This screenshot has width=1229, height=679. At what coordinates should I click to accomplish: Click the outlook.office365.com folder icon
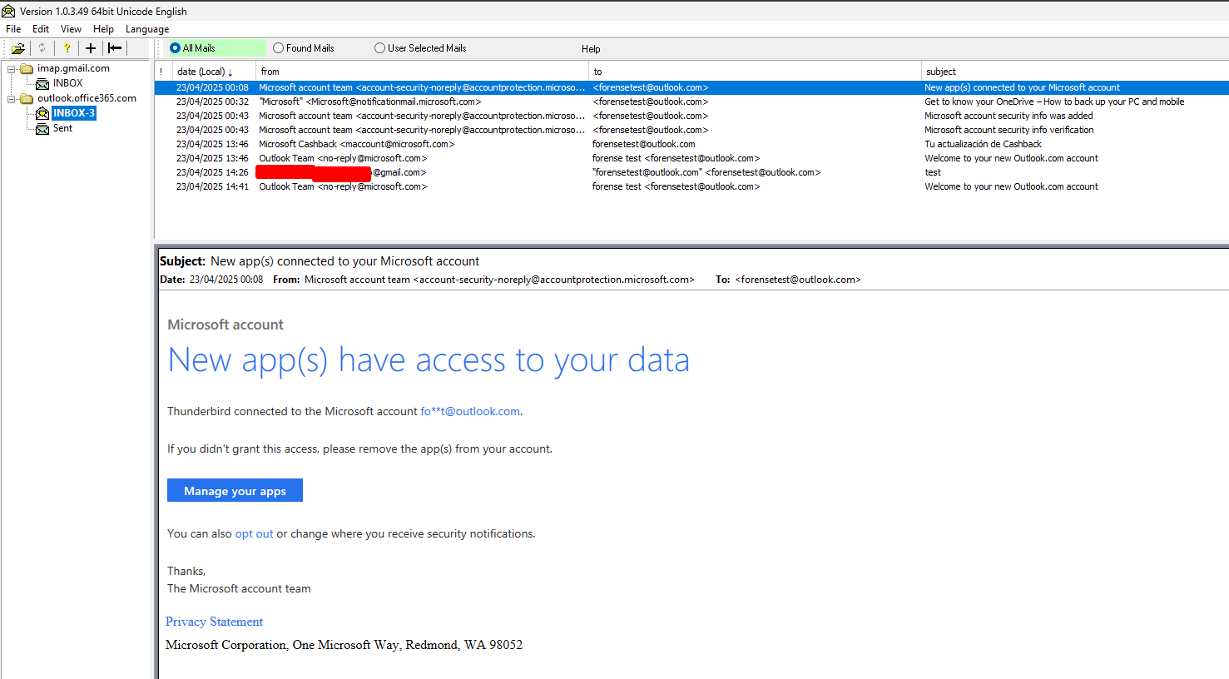click(x=27, y=98)
